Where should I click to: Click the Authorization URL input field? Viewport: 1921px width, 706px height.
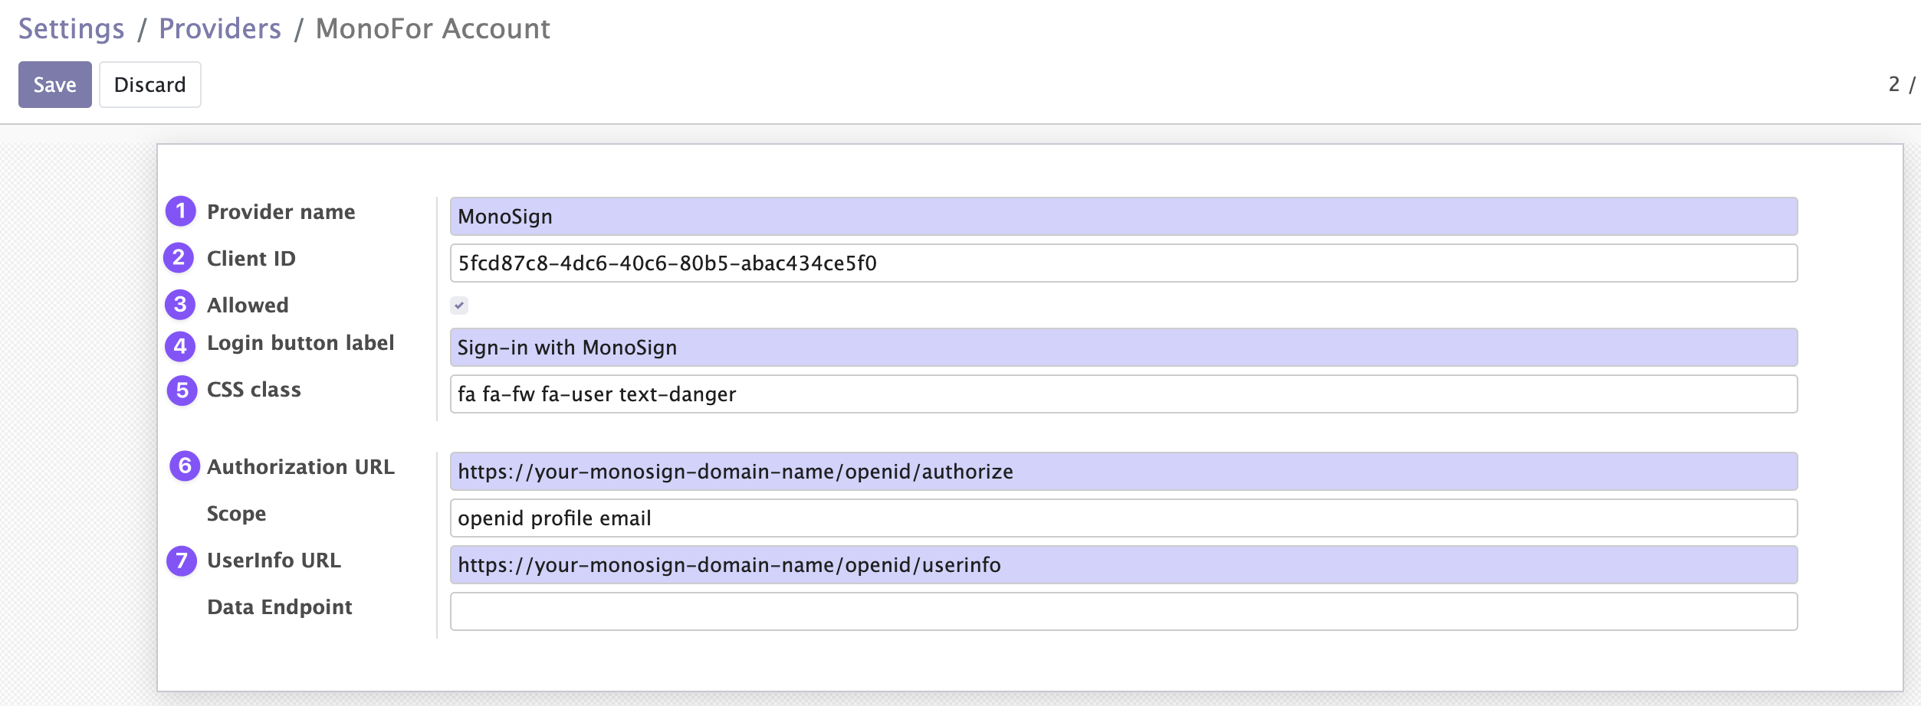click(1123, 472)
